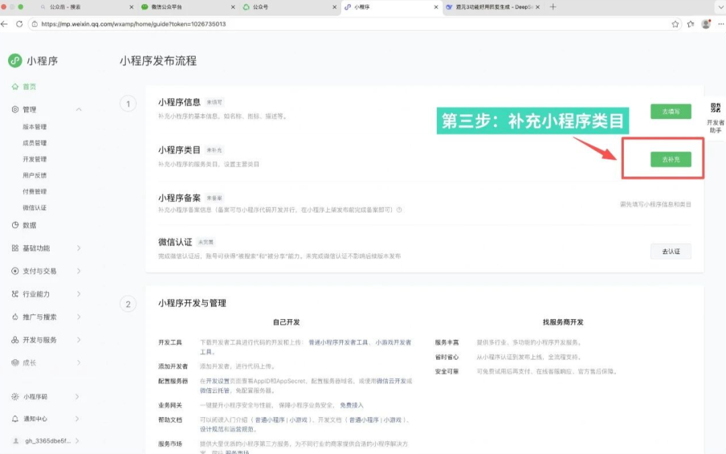Open the 开发设置 link

point(218,381)
